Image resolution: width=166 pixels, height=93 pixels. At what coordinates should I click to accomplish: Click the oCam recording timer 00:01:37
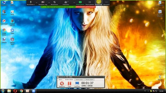pyautogui.click(x=87, y=83)
